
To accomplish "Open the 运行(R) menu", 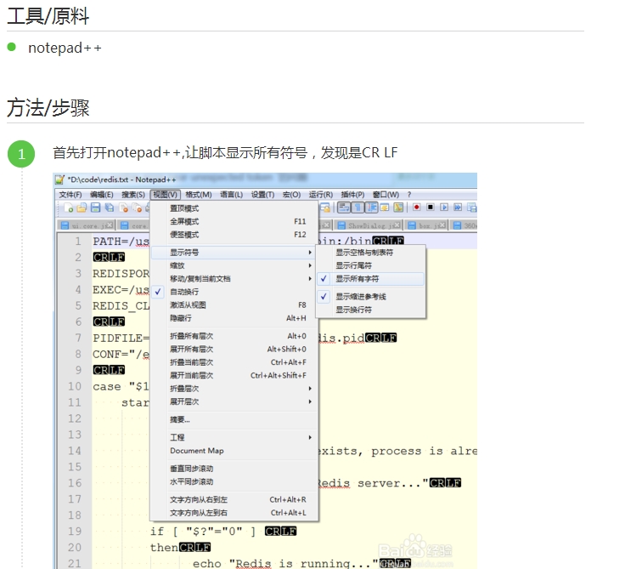I will 320,195.
